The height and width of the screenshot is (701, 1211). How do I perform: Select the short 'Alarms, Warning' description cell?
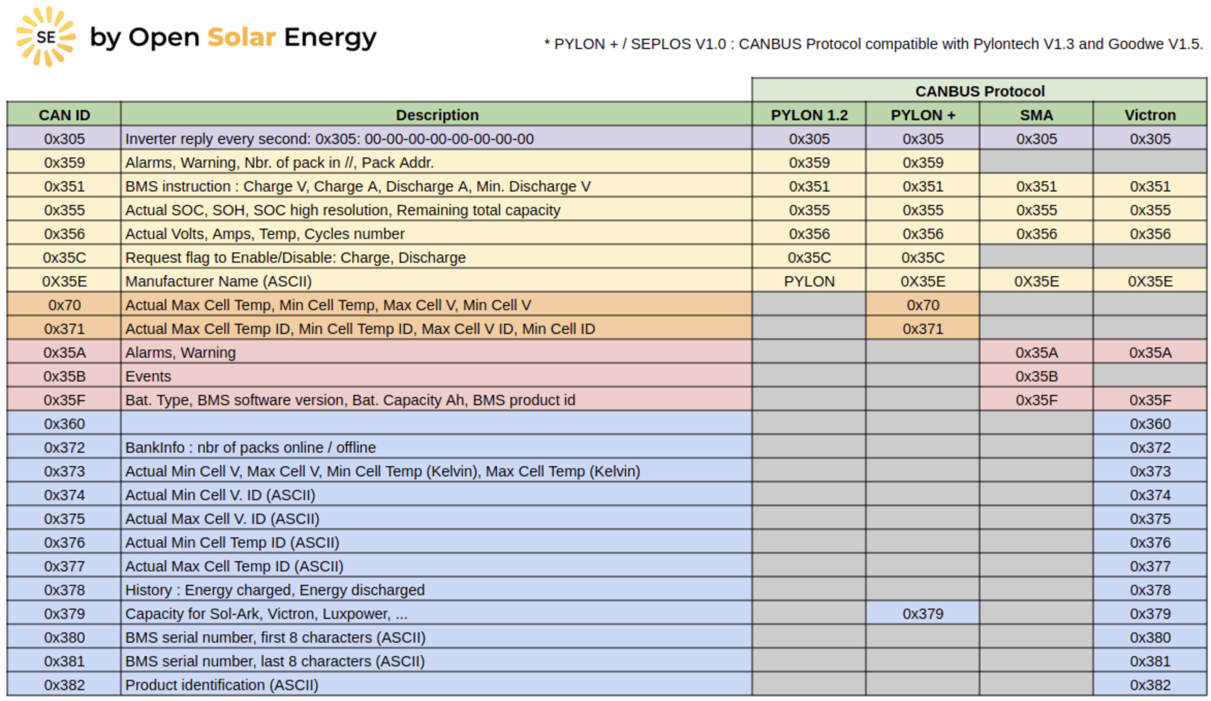pyautogui.click(x=437, y=352)
